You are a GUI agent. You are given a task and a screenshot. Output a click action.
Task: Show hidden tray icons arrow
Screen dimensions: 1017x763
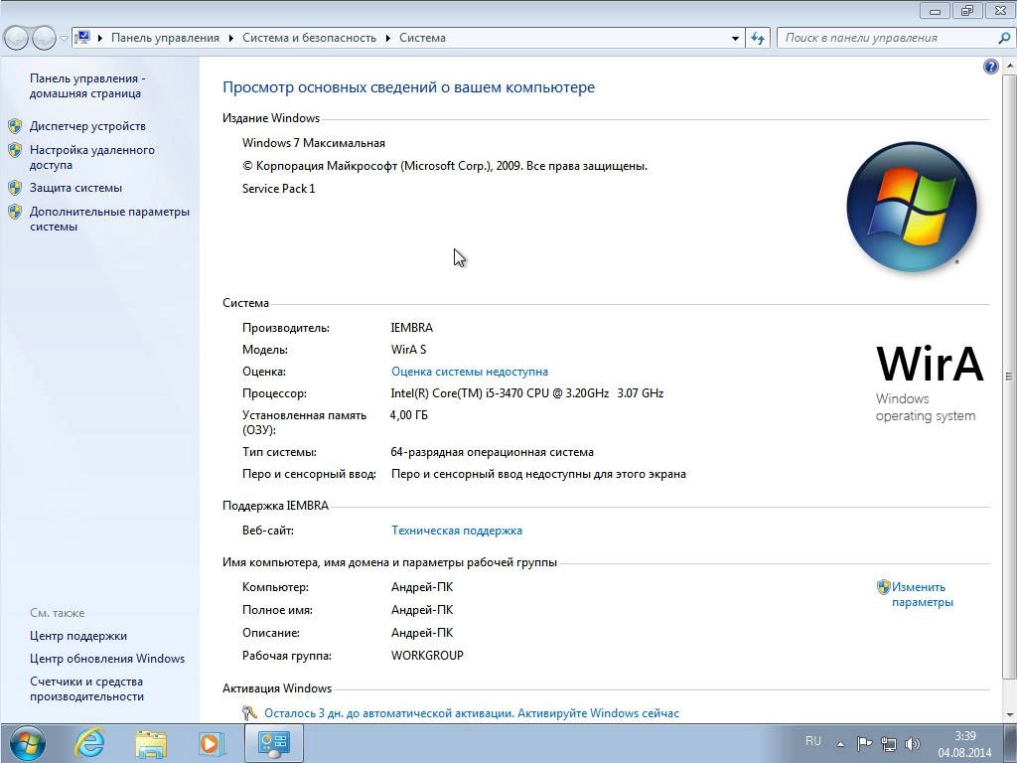(840, 743)
